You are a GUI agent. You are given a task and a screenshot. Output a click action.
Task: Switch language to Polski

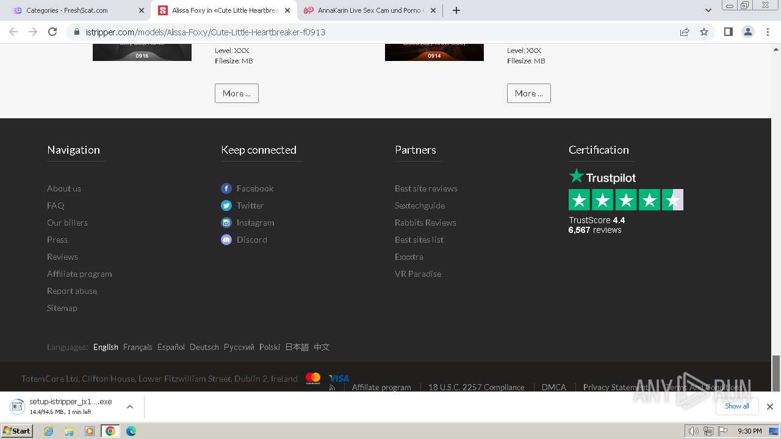(x=270, y=347)
